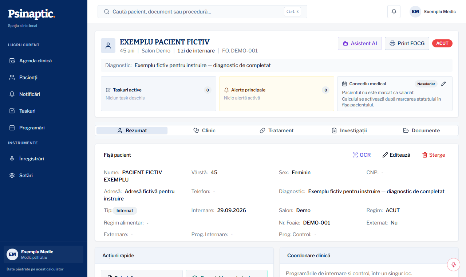Click the Internat type badge
Image resolution: width=466 pixels, height=277 pixels.
point(125,211)
